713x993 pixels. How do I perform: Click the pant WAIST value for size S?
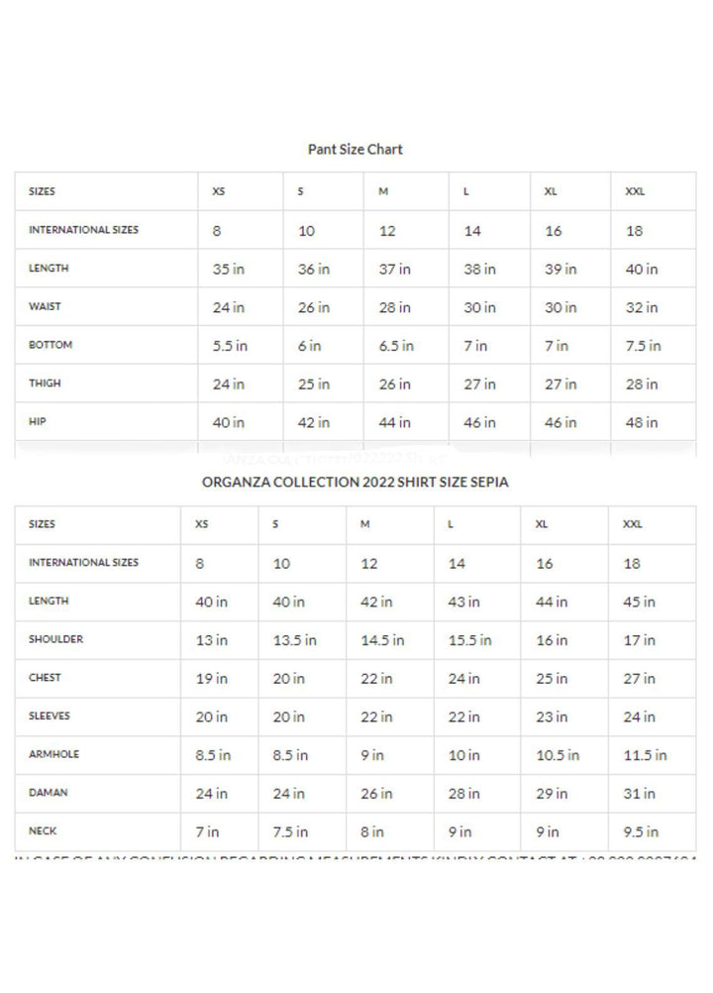(314, 307)
